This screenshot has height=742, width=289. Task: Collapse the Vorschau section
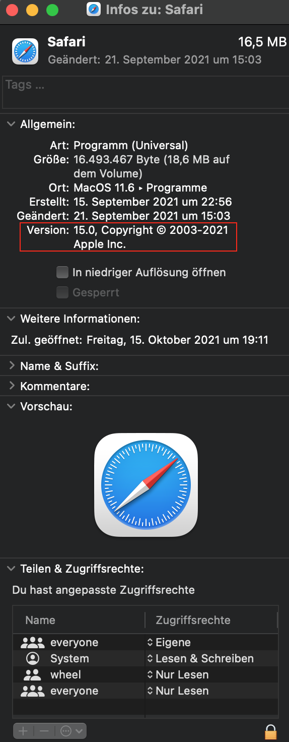pos(11,407)
